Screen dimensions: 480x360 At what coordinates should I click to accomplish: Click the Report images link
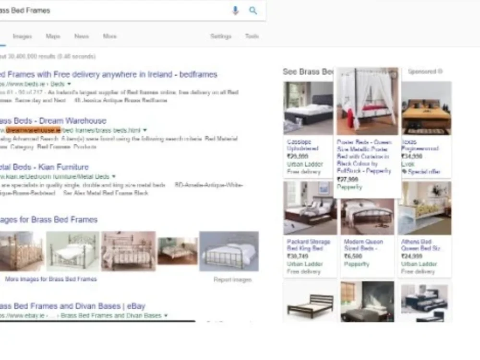click(233, 279)
